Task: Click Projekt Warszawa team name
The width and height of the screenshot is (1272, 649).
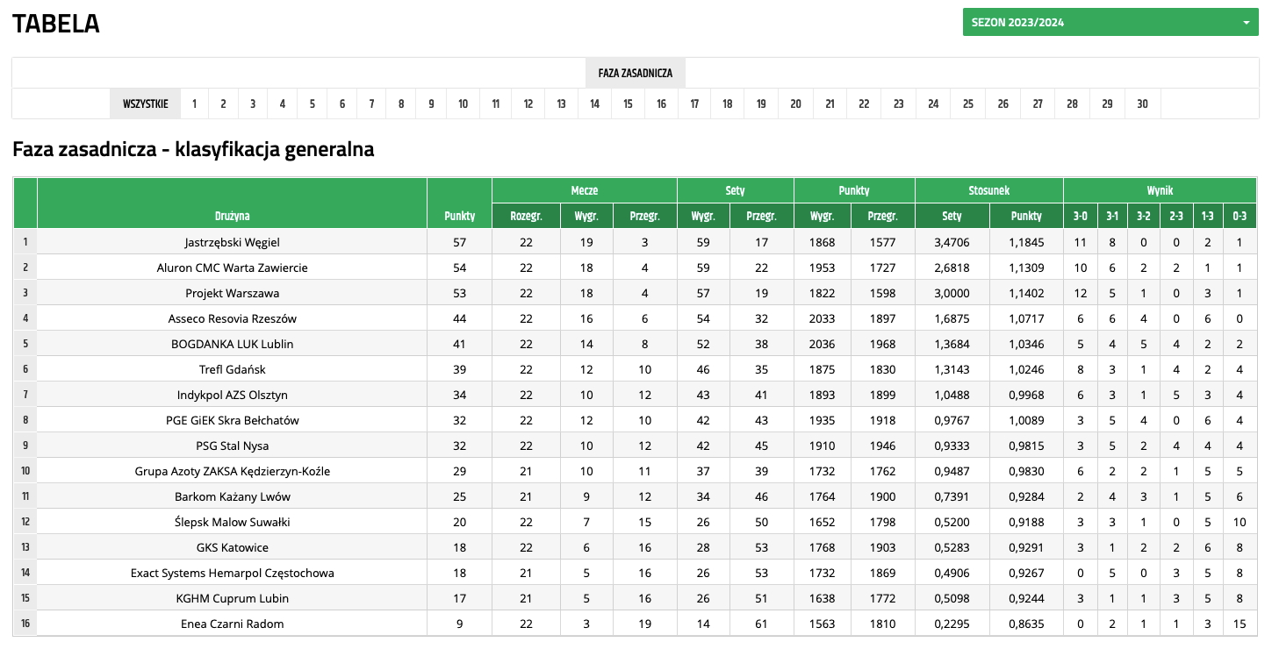Action: [232, 293]
